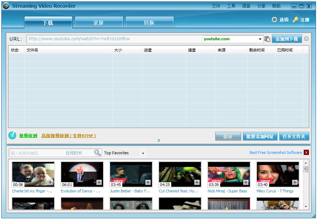Add Charlie bit my finger via plus icon
The image size is (317, 220).
pos(50,183)
